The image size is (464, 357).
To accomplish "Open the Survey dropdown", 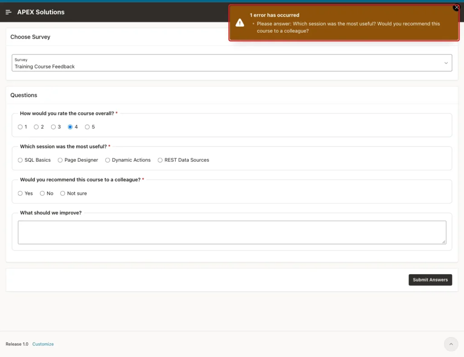I will click(x=232, y=63).
